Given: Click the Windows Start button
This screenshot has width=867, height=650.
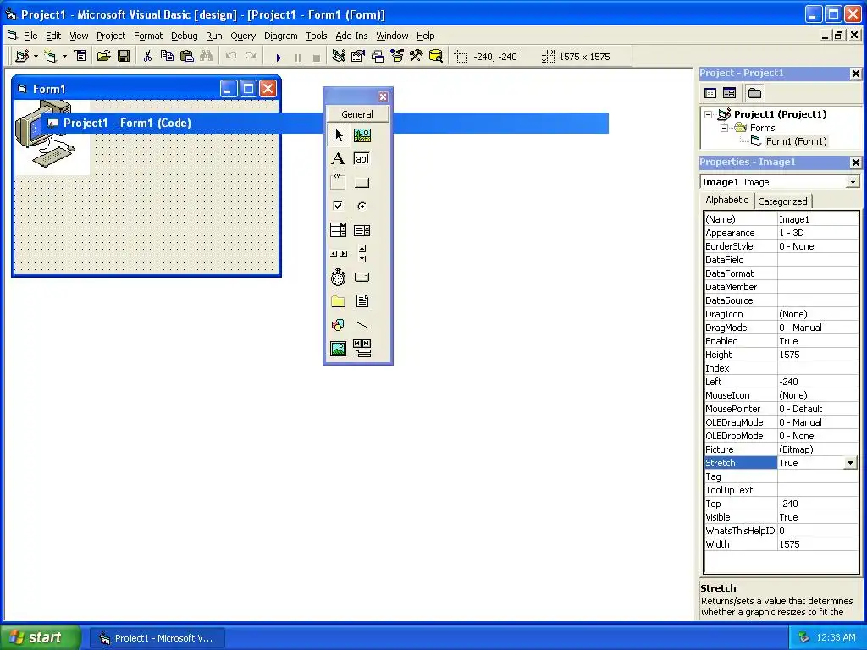Looking at the screenshot, I should [40, 637].
